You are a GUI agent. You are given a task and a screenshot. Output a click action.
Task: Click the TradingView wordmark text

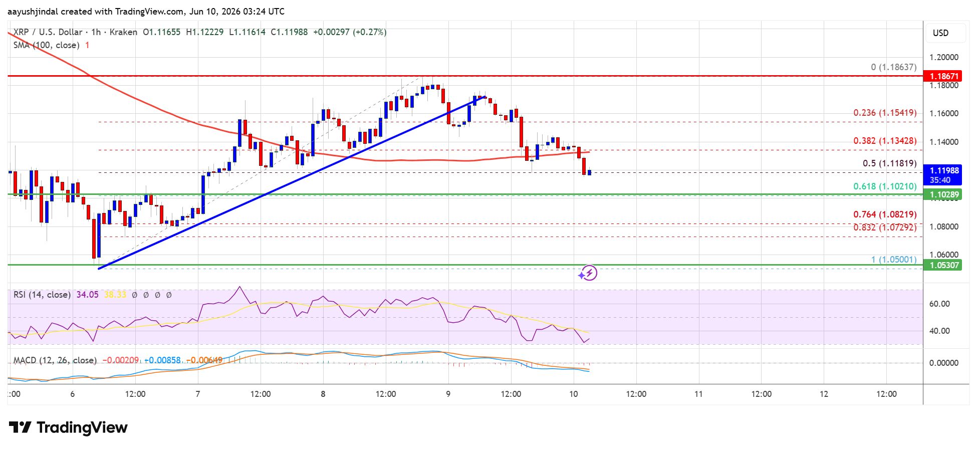(x=82, y=427)
